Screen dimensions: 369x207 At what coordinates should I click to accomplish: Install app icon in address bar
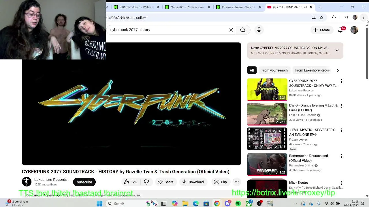click(314, 18)
